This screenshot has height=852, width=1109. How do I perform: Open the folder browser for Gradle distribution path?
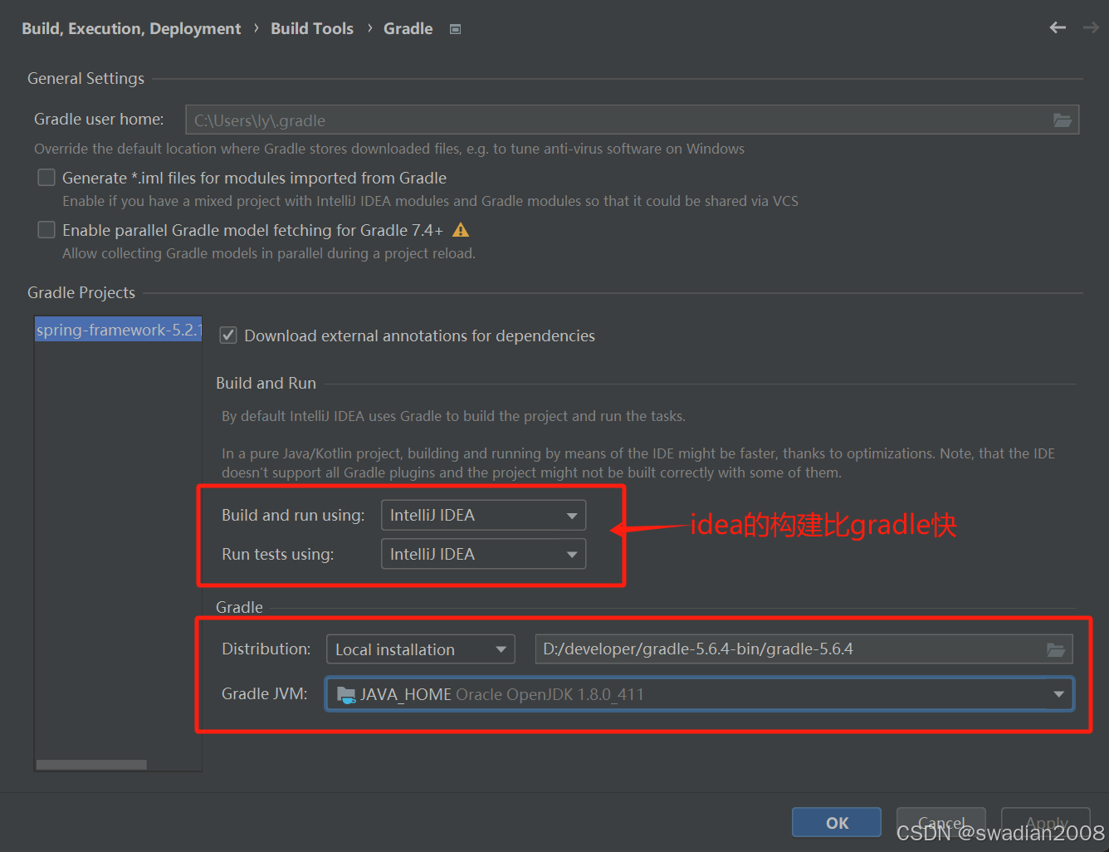coord(1056,649)
